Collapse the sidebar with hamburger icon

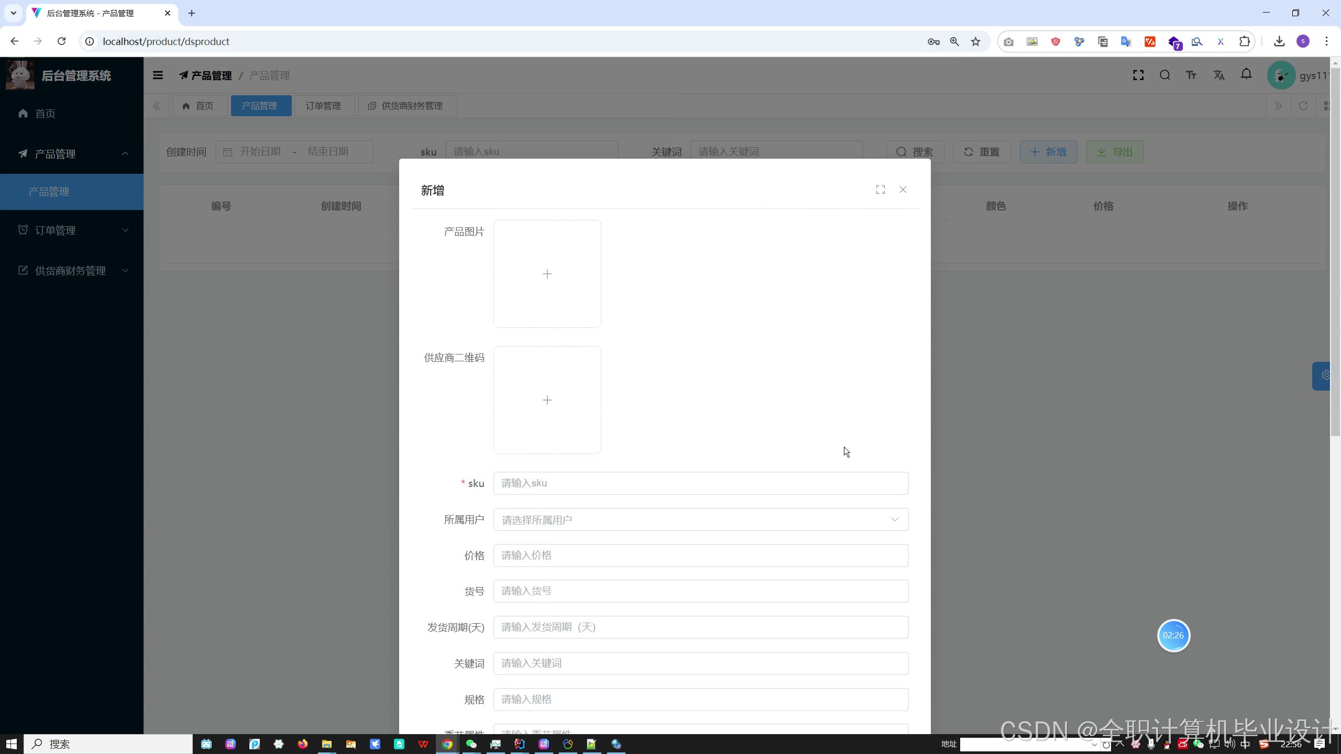158,75
